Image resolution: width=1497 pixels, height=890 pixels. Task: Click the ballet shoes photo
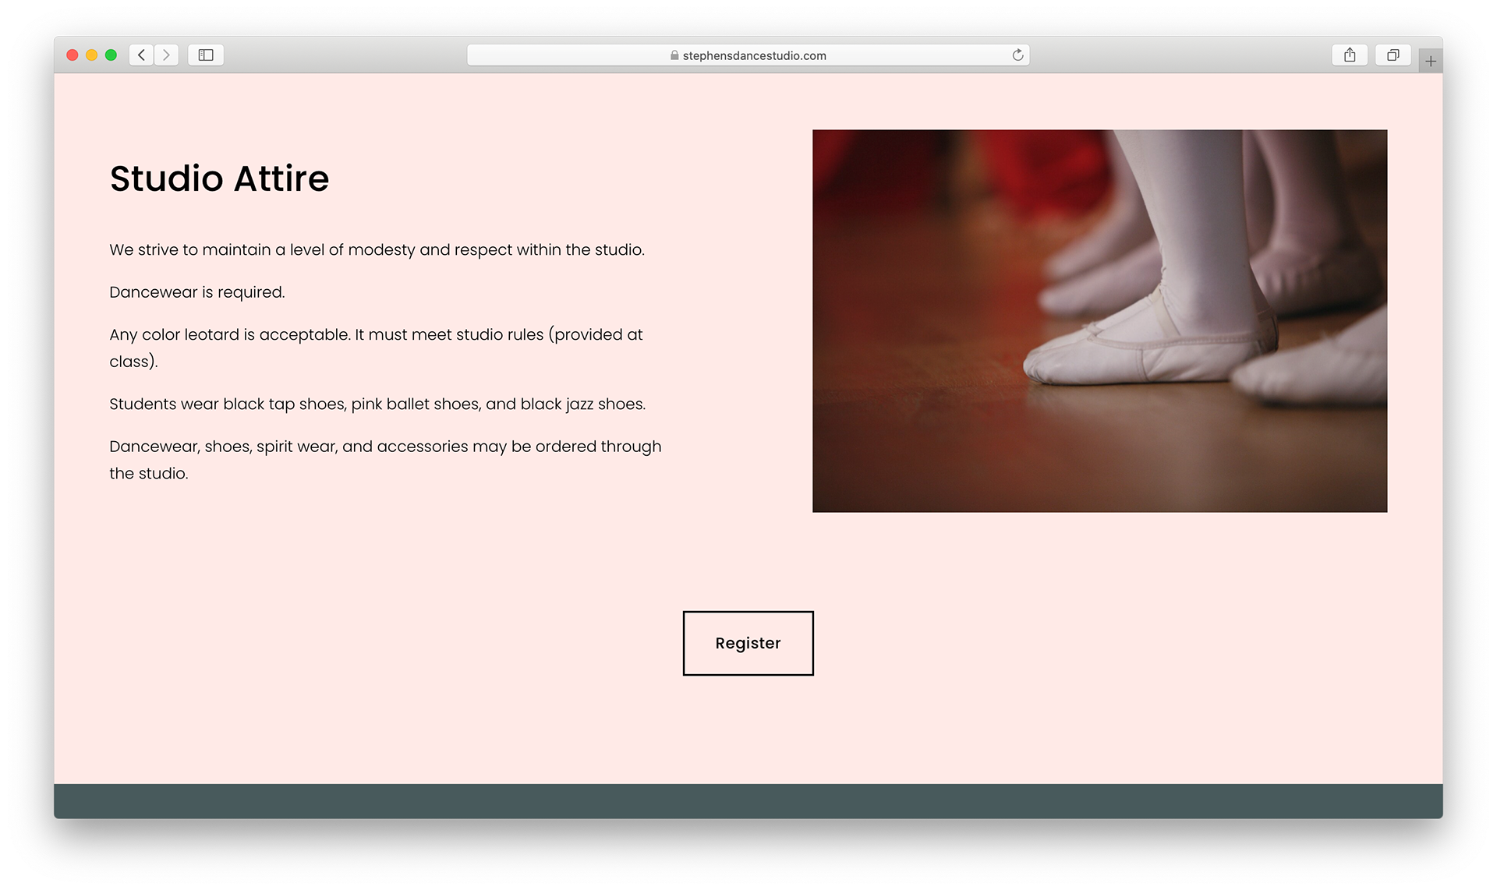click(1099, 321)
